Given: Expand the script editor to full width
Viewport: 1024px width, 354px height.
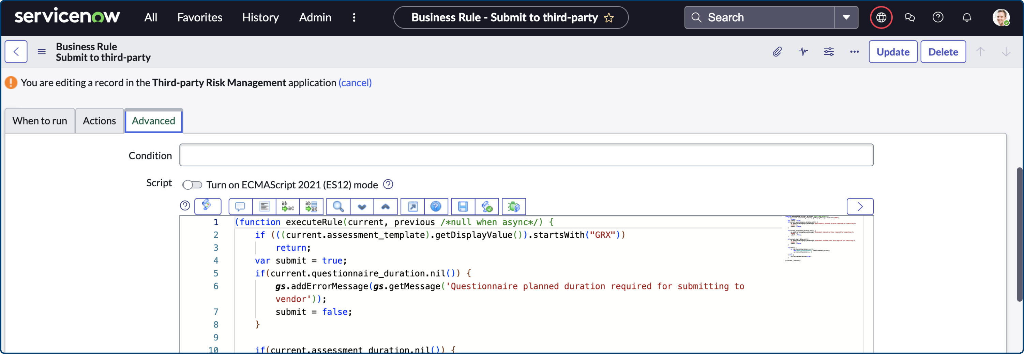Looking at the screenshot, I should point(860,206).
